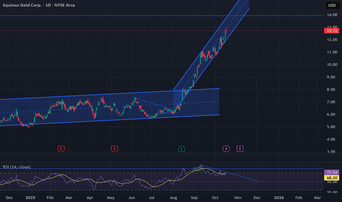
Task: Click the purple lightning event icon
Action: point(226,149)
